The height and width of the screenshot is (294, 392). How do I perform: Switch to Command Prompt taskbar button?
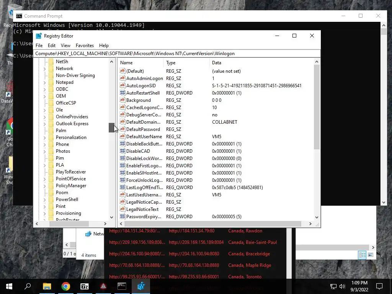pyautogui.click(x=122, y=286)
